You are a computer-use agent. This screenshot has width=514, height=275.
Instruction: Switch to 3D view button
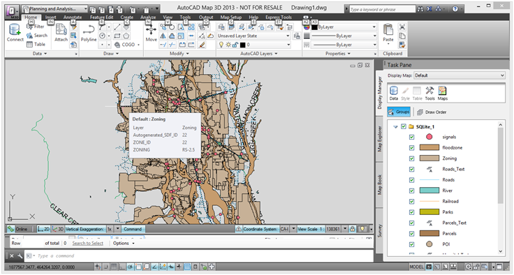coord(58,229)
